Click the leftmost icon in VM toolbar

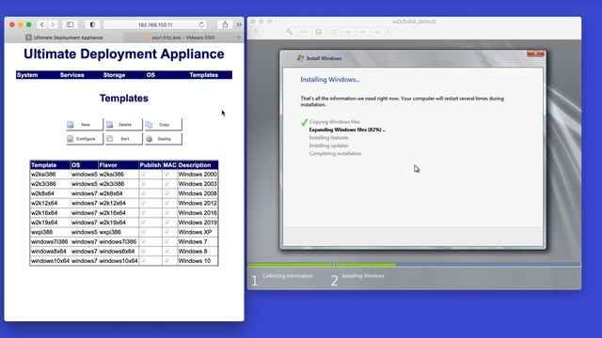click(x=256, y=32)
